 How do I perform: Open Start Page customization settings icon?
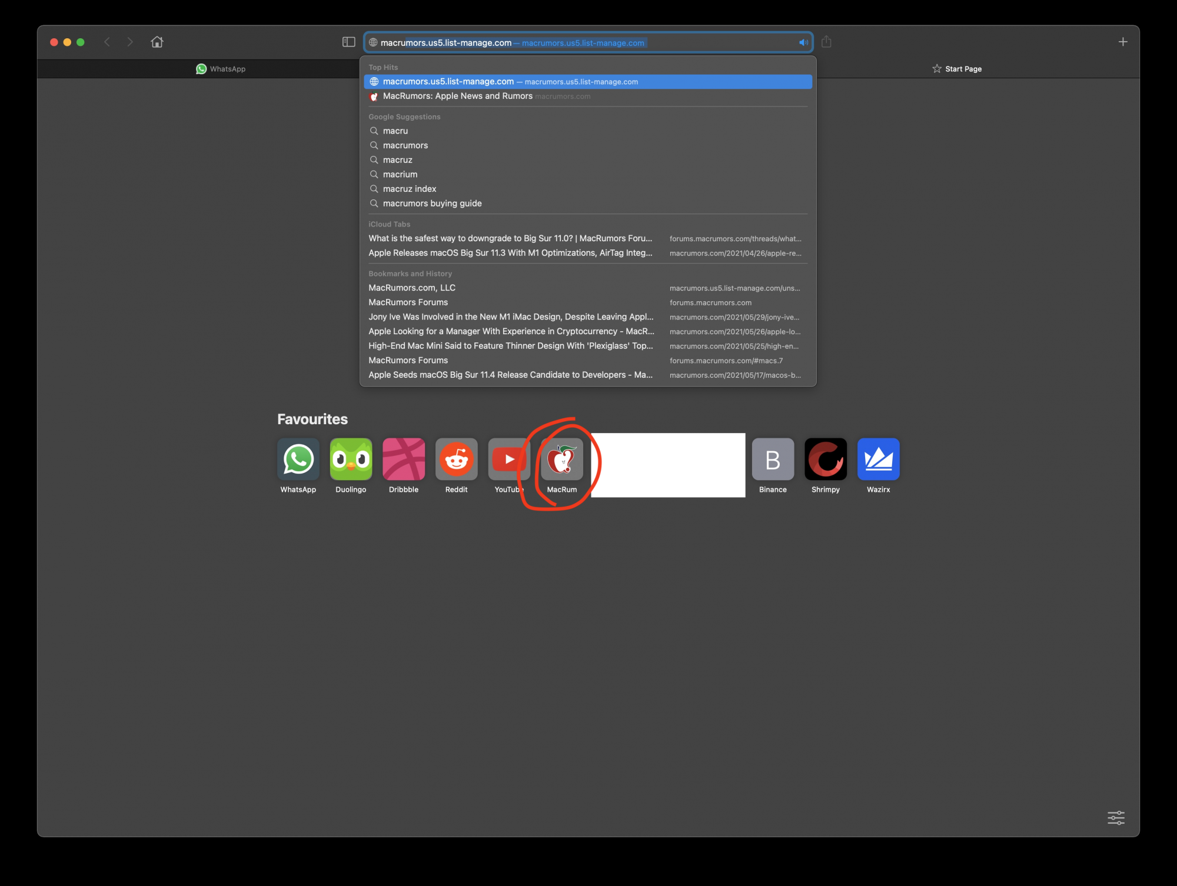pyautogui.click(x=1116, y=817)
